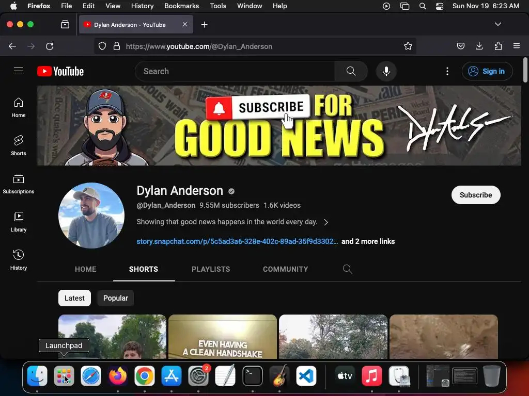This screenshot has width=529, height=396.
Task: Reload the page in Firefox
Action: (50, 46)
